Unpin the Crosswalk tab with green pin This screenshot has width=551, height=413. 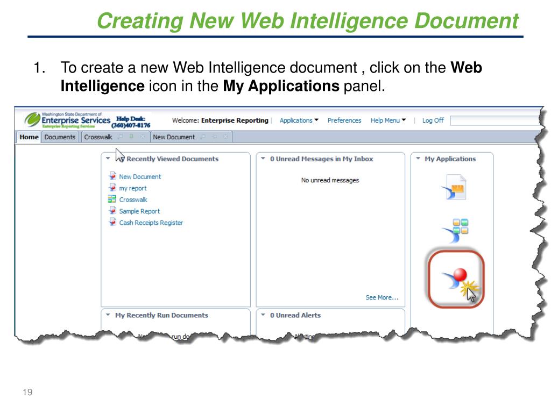131,137
